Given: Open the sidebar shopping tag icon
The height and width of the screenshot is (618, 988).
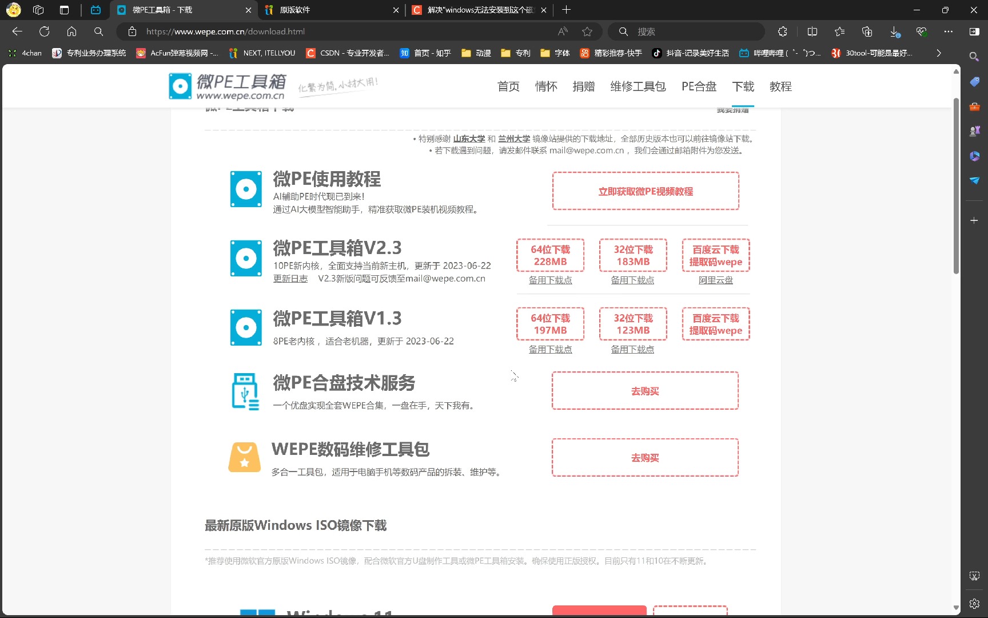Looking at the screenshot, I should (974, 82).
